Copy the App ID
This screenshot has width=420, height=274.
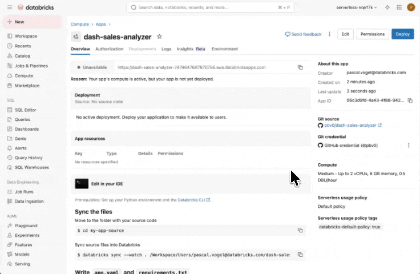pos(410,100)
